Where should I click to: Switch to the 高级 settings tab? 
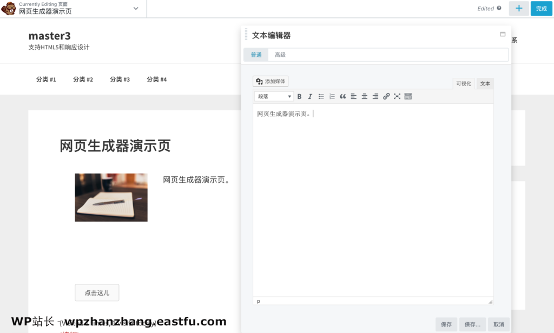click(x=280, y=55)
